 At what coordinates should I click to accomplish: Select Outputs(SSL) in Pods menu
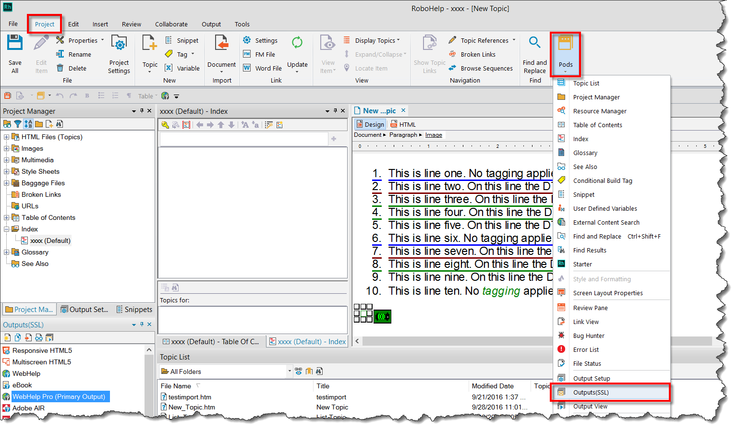[x=612, y=393]
